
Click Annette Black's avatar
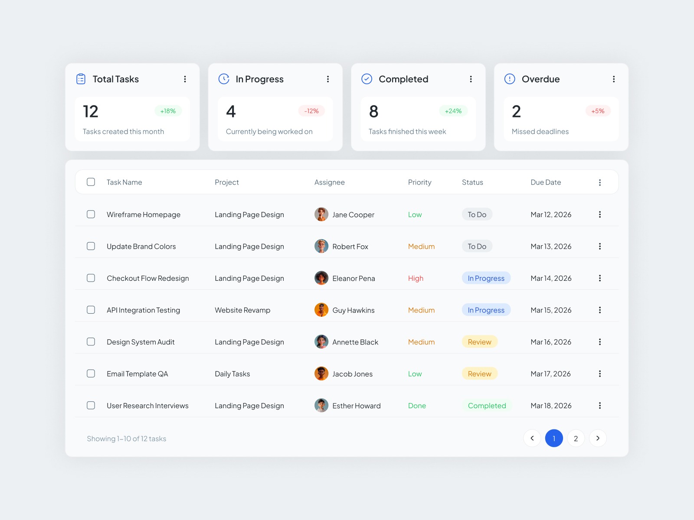pos(321,341)
